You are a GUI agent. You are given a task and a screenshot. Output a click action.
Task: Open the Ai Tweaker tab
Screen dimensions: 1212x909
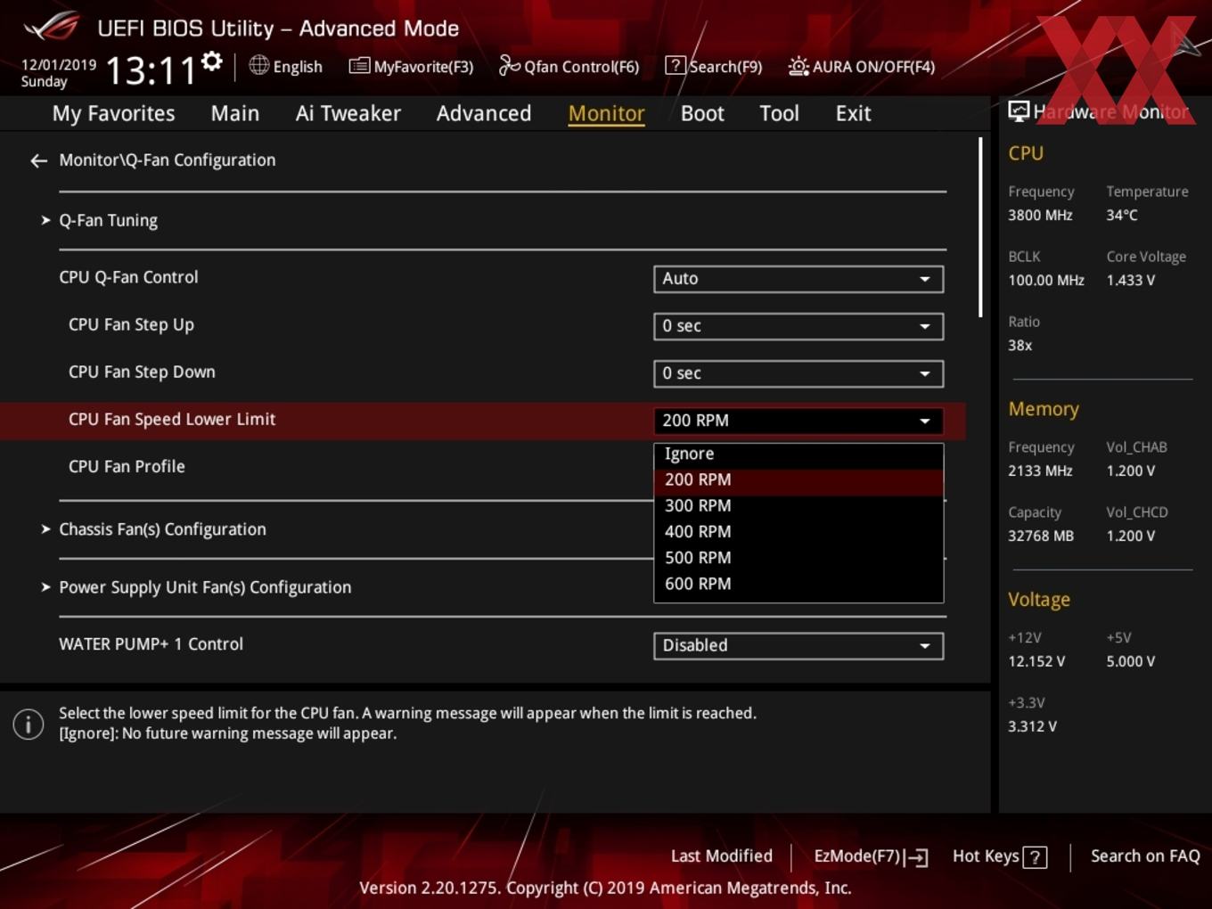click(348, 113)
